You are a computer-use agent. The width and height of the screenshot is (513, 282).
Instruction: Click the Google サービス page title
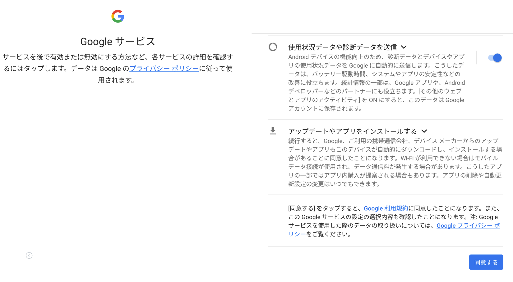pos(118,41)
